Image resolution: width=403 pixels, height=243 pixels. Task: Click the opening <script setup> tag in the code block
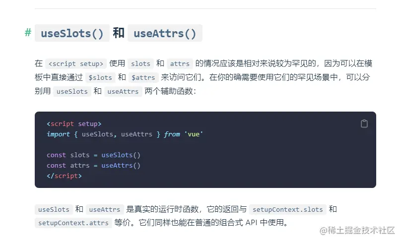74,124
